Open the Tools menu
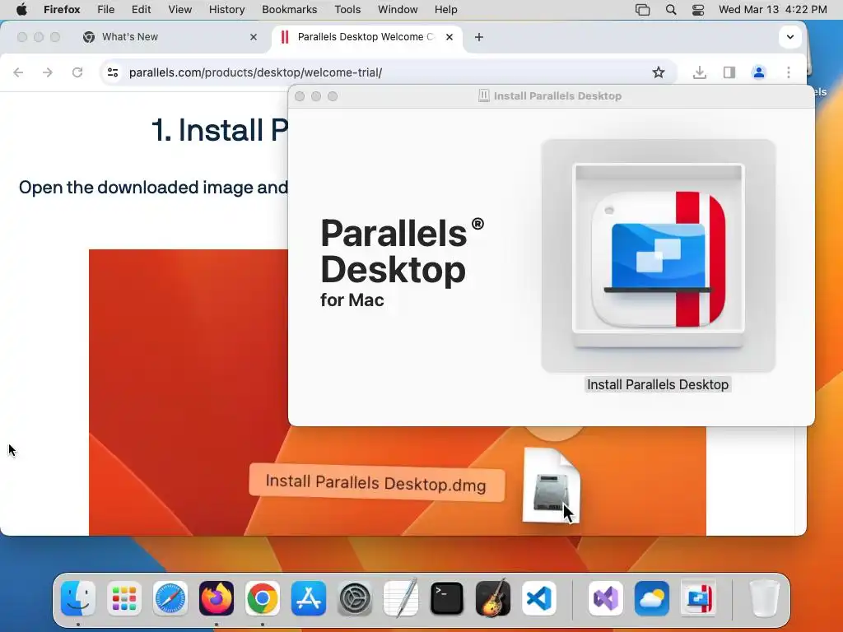Viewport: 843px width, 632px height. (x=347, y=9)
